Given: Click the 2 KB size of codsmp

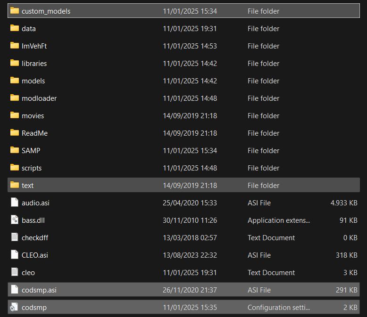Looking at the screenshot, I should (350, 308).
